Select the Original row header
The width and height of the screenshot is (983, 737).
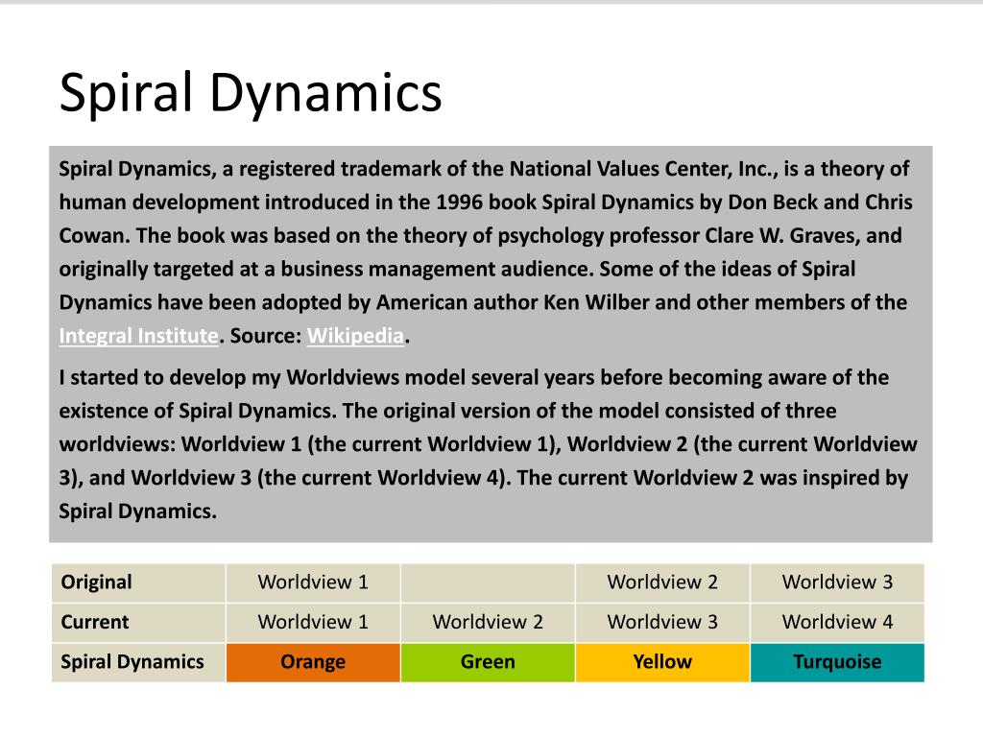tap(138, 582)
